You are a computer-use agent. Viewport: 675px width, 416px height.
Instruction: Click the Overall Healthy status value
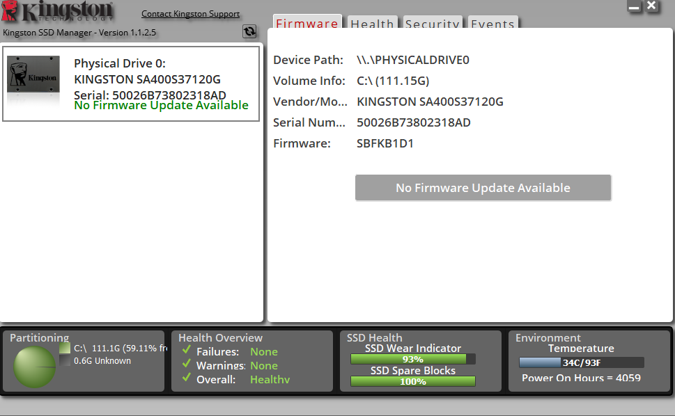(270, 380)
